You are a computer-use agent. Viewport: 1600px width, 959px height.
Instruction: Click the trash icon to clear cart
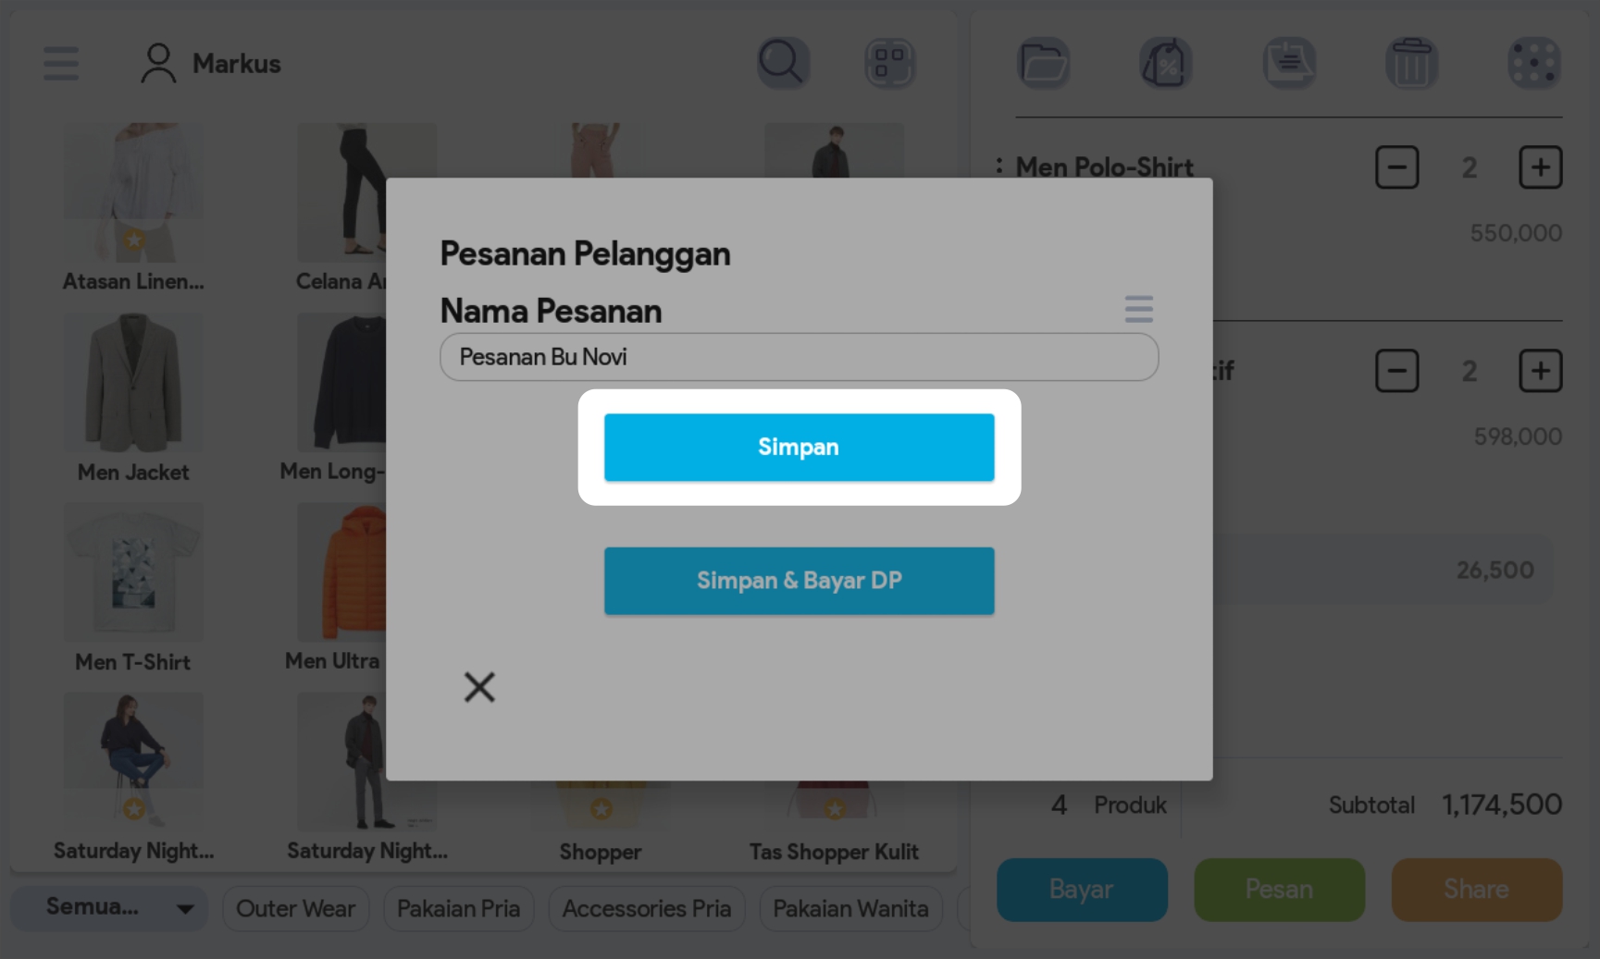[x=1411, y=63]
